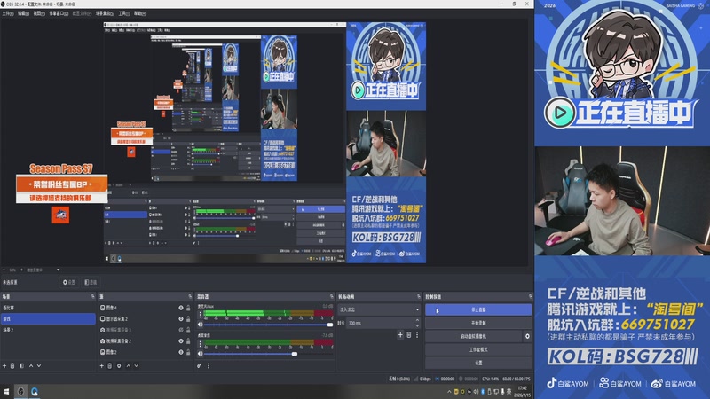Open the 文件(F) menu

(8, 13)
